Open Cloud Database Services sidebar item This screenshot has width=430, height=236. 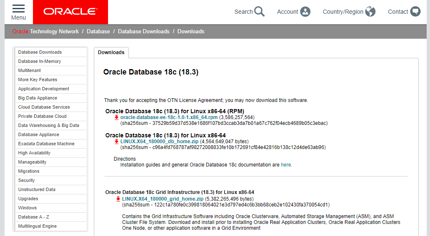(50, 107)
